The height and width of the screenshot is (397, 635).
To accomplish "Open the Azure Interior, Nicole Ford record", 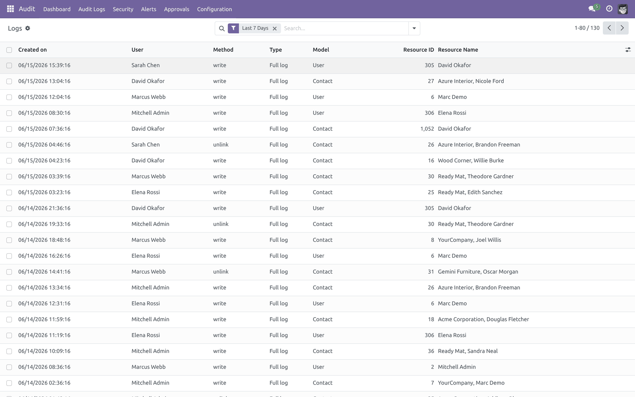I will tap(471, 81).
